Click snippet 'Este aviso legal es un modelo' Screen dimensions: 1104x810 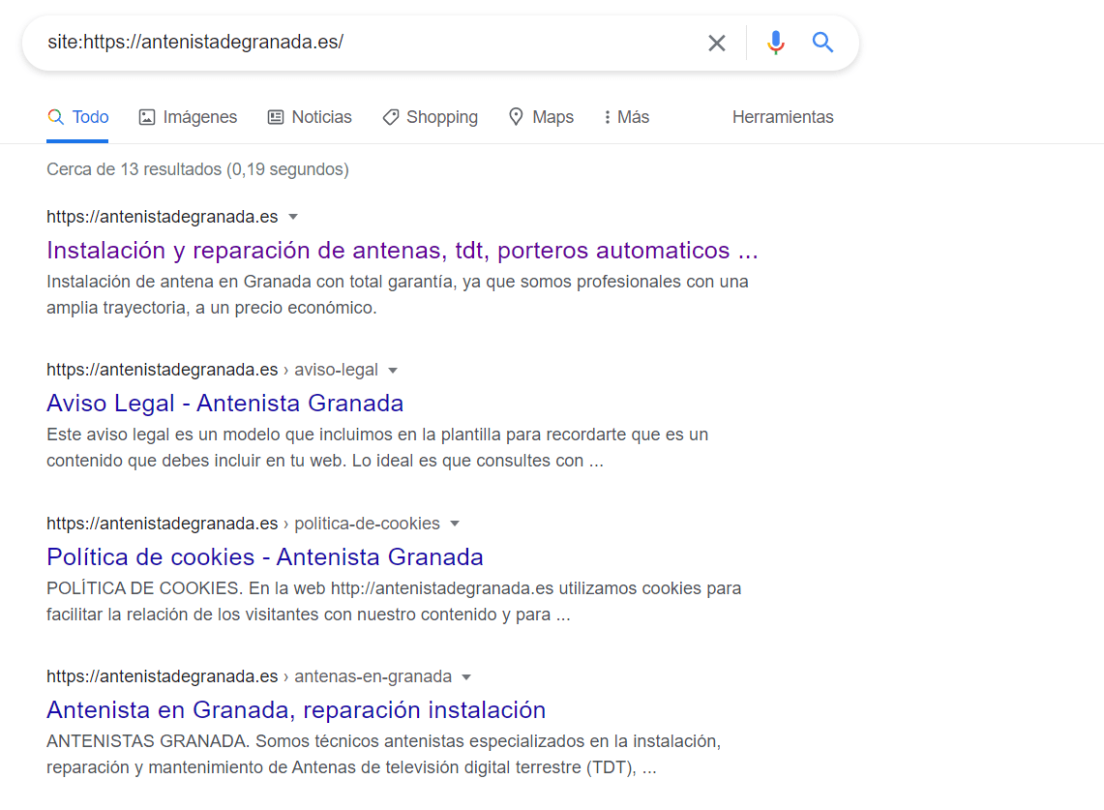click(377, 447)
